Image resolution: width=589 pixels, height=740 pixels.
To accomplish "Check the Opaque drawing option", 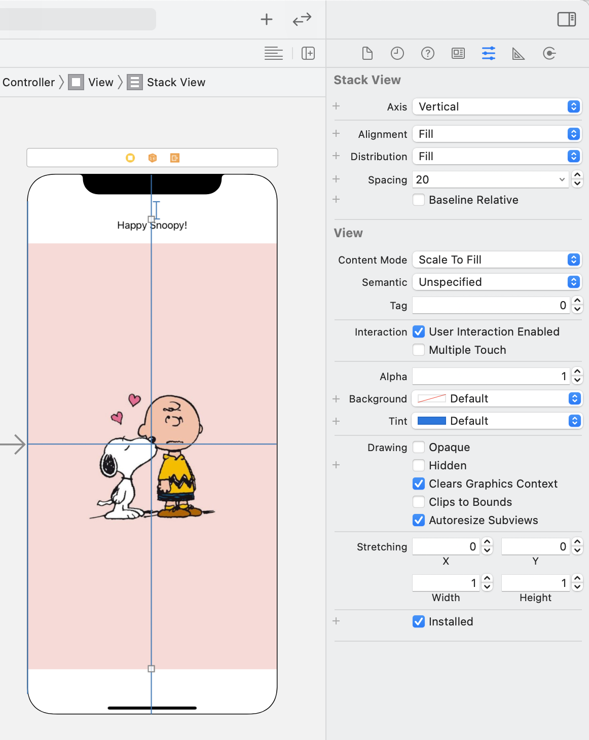I will pyautogui.click(x=419, y=447).
